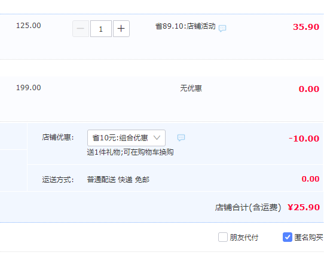330x255 pixels.
Task: Open the info bubble next to 店铺活动
Action: [222, 28]
